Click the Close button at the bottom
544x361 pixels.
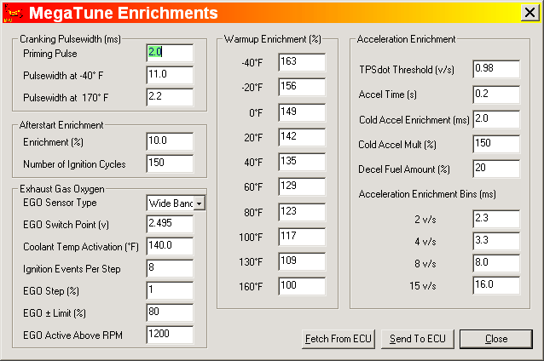[x=495, y=339]
